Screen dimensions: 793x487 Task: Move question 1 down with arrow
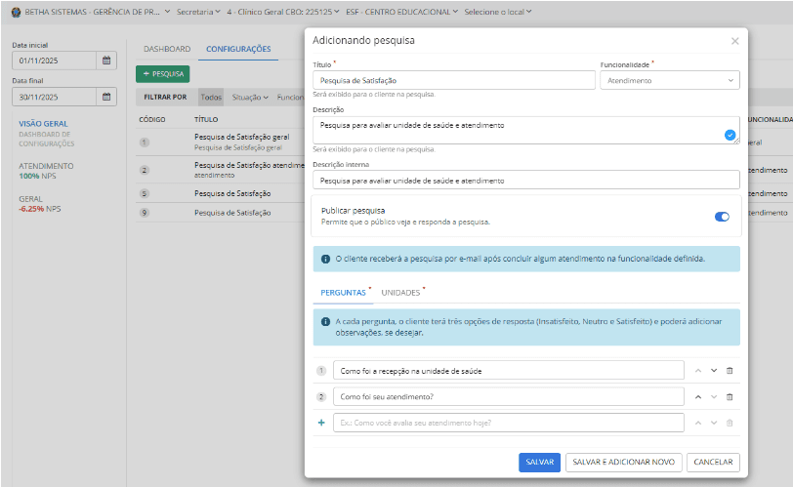(714, 371)
